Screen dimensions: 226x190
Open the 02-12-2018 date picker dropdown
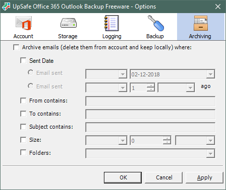(x=210, y=74)
